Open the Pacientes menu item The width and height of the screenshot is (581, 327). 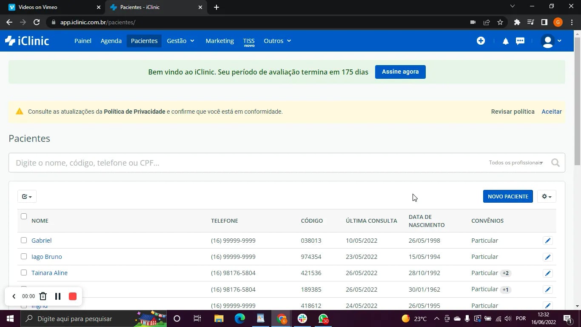pyautogui.click(x=144, y=41)
